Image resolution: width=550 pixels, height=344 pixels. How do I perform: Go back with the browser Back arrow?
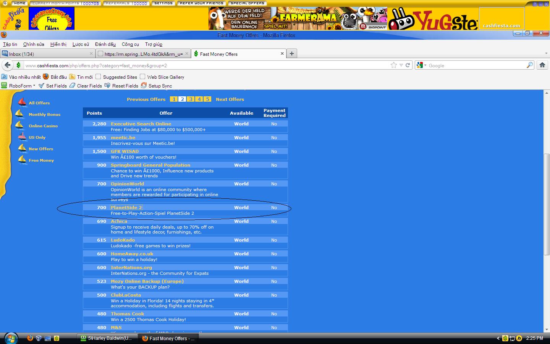[8, 65]
